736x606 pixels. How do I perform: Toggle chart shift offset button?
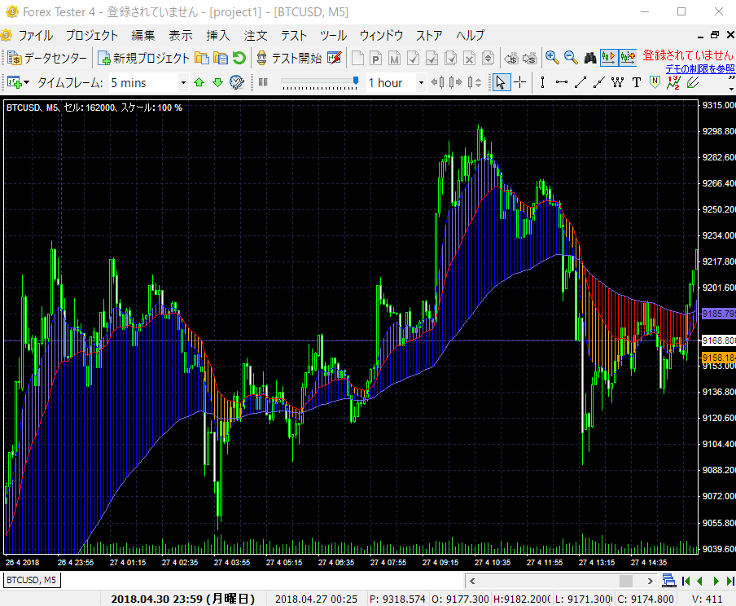(628, 58)
